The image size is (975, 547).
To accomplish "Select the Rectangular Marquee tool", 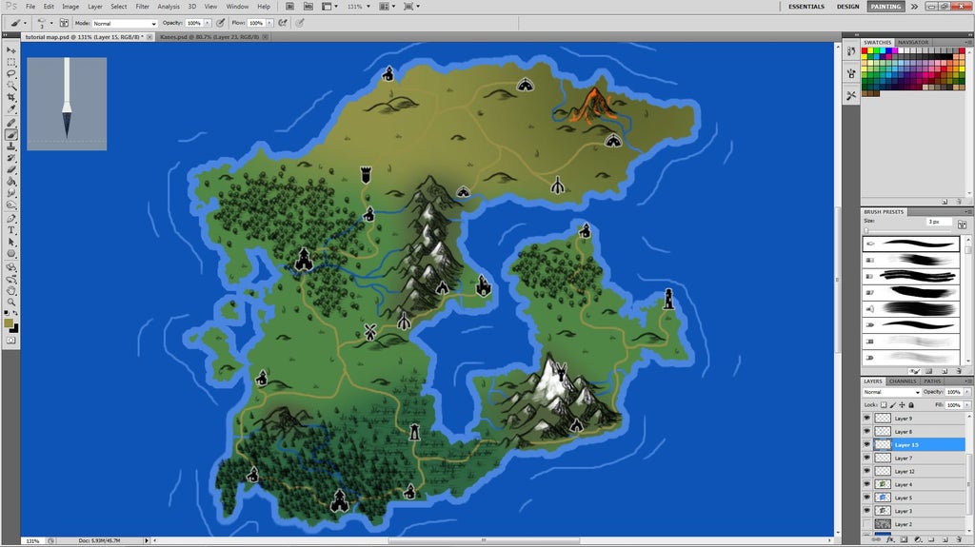I will point(11,62).
